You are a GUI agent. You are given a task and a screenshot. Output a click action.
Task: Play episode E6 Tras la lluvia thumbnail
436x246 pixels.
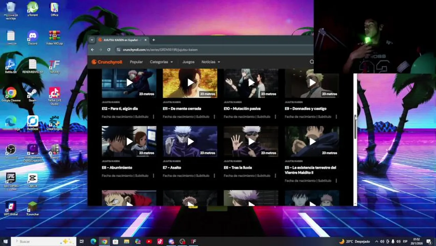click(x=251, y=141)
